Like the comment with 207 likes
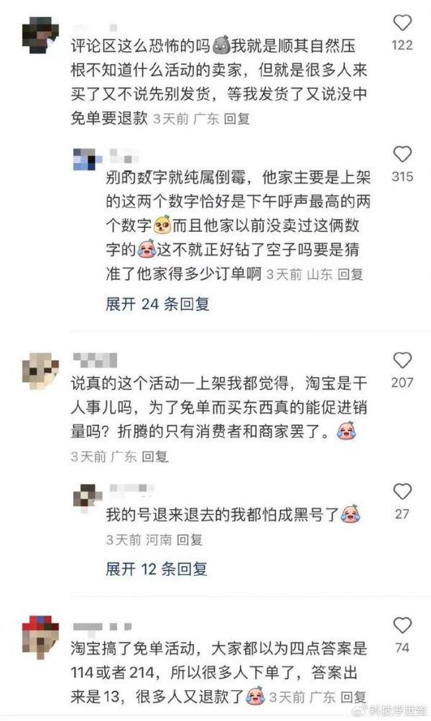This screenshot has height=721, width=431. (x=402, y=360)
